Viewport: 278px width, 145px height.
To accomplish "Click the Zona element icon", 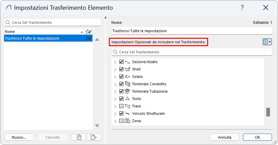I will coord(127,121).
